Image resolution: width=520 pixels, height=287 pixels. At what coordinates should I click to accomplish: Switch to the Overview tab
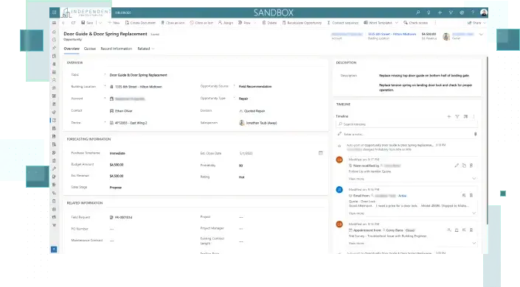(x=72, y=49)
